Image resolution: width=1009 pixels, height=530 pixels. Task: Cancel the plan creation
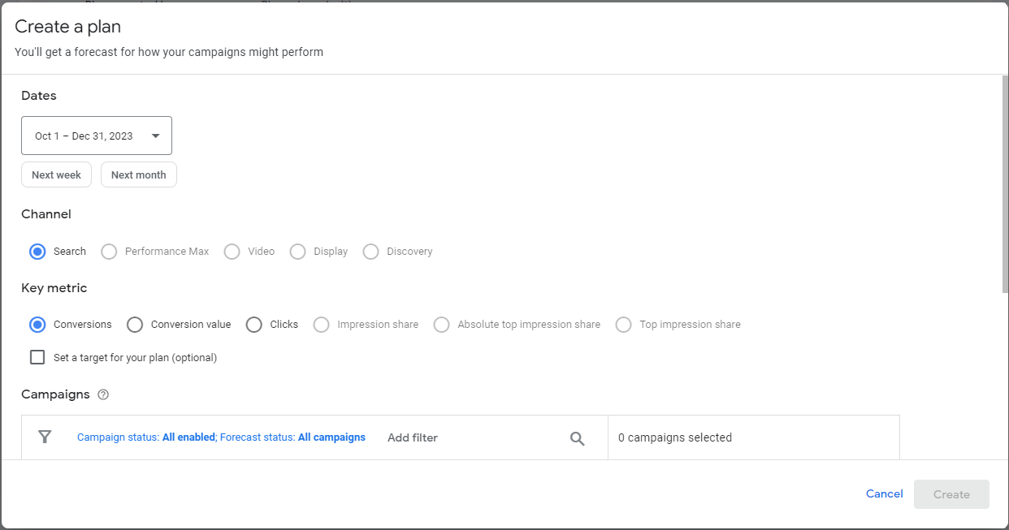coord(884,493)
